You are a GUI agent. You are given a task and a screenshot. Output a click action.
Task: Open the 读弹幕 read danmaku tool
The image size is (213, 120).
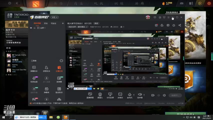point(59,79)
